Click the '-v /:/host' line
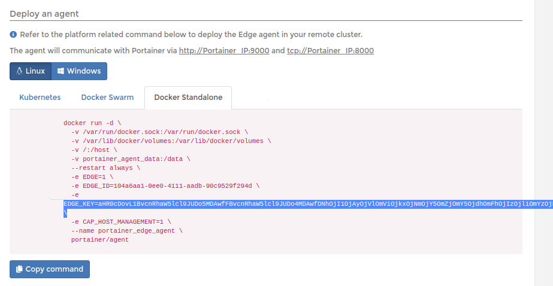The height and width of the screenshot is (286, 553). [x=94, y=150]
